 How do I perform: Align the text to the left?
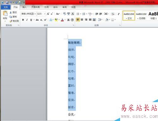(x=78, y=20)
